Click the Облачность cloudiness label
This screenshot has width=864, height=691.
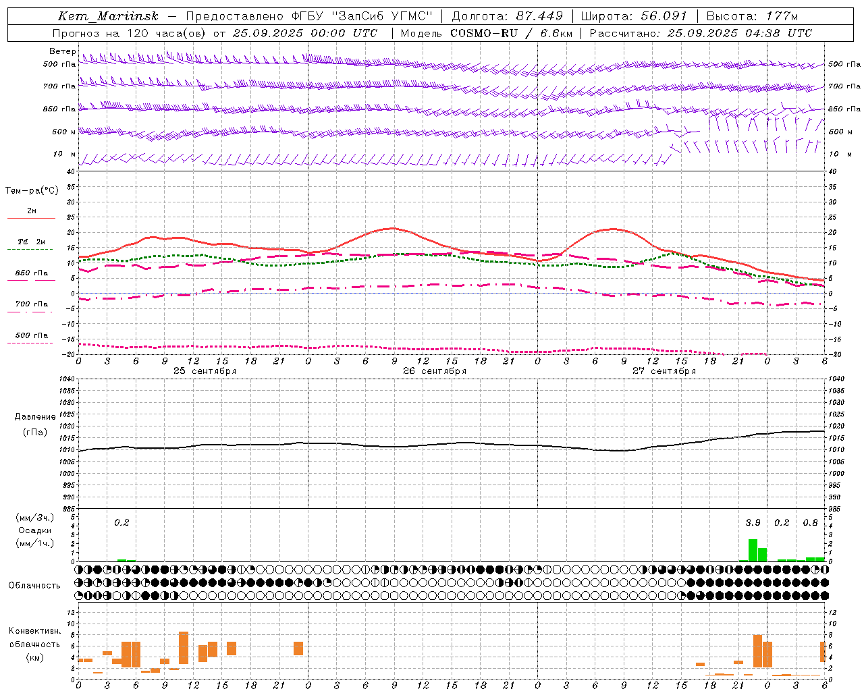click(x=34, y=586)
